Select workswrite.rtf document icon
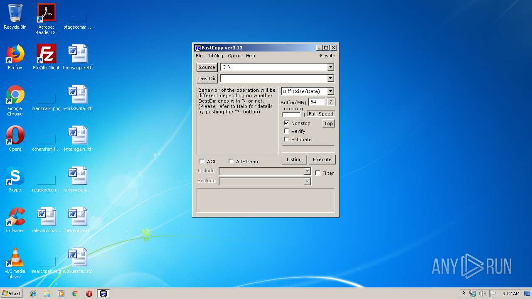The height and width of the screenshot is (299, 532). coord(77,98)
